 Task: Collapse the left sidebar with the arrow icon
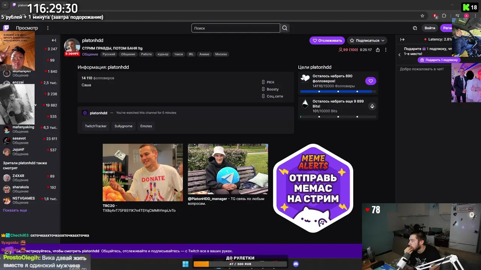pyautogui.click(x=54, y=40)
